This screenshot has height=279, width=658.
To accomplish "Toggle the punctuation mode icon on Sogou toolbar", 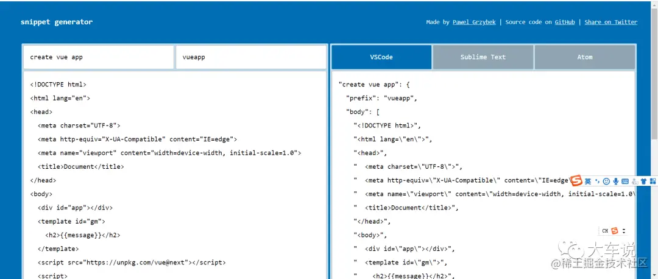I will click(597, 182).
